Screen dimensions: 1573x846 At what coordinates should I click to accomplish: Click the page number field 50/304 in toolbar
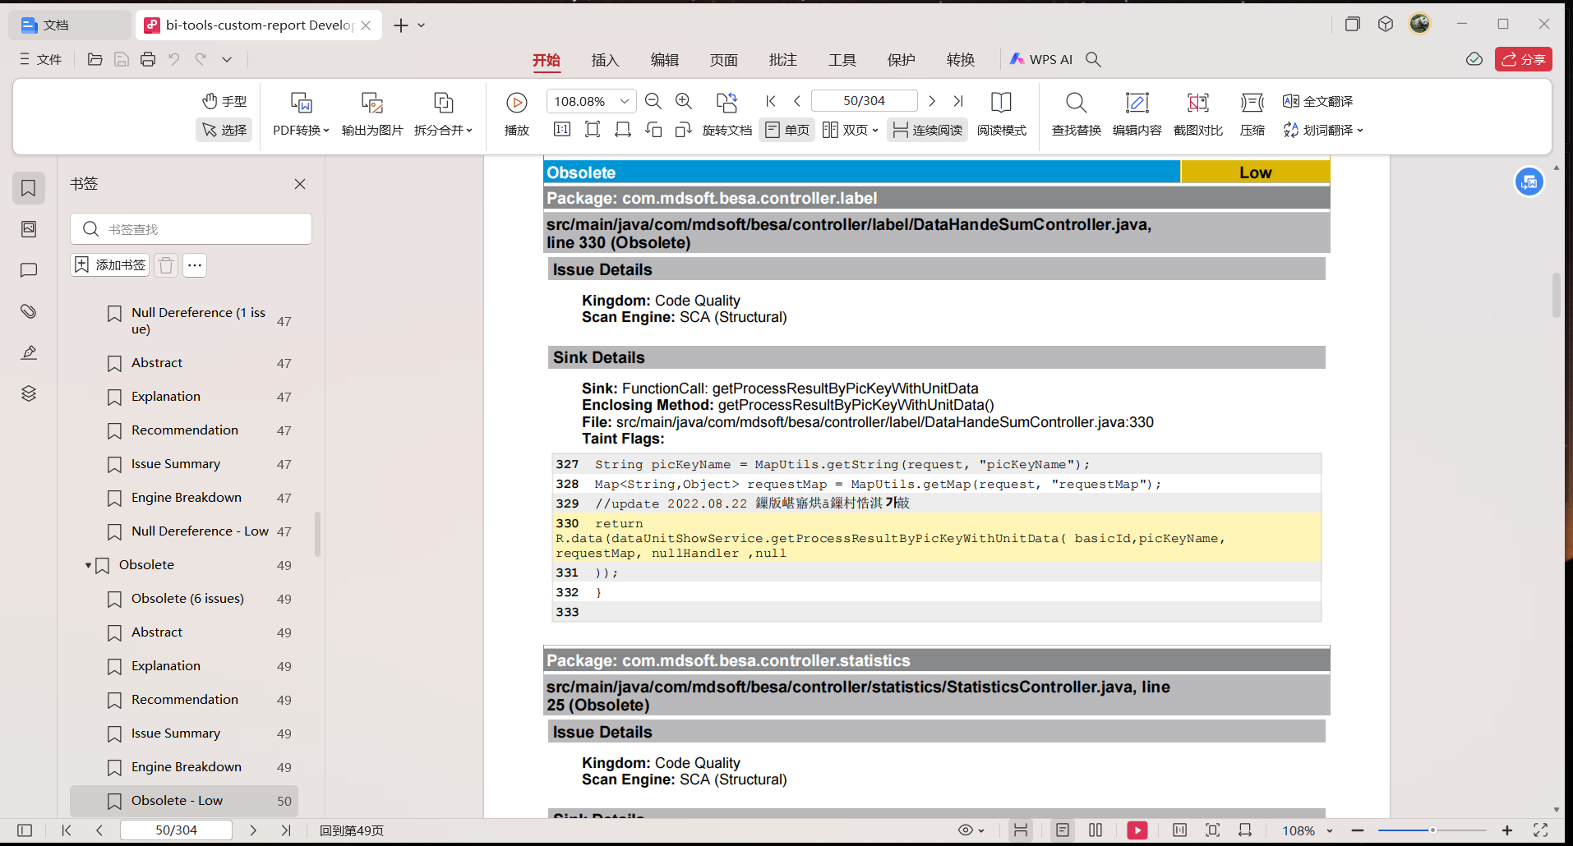864,101
